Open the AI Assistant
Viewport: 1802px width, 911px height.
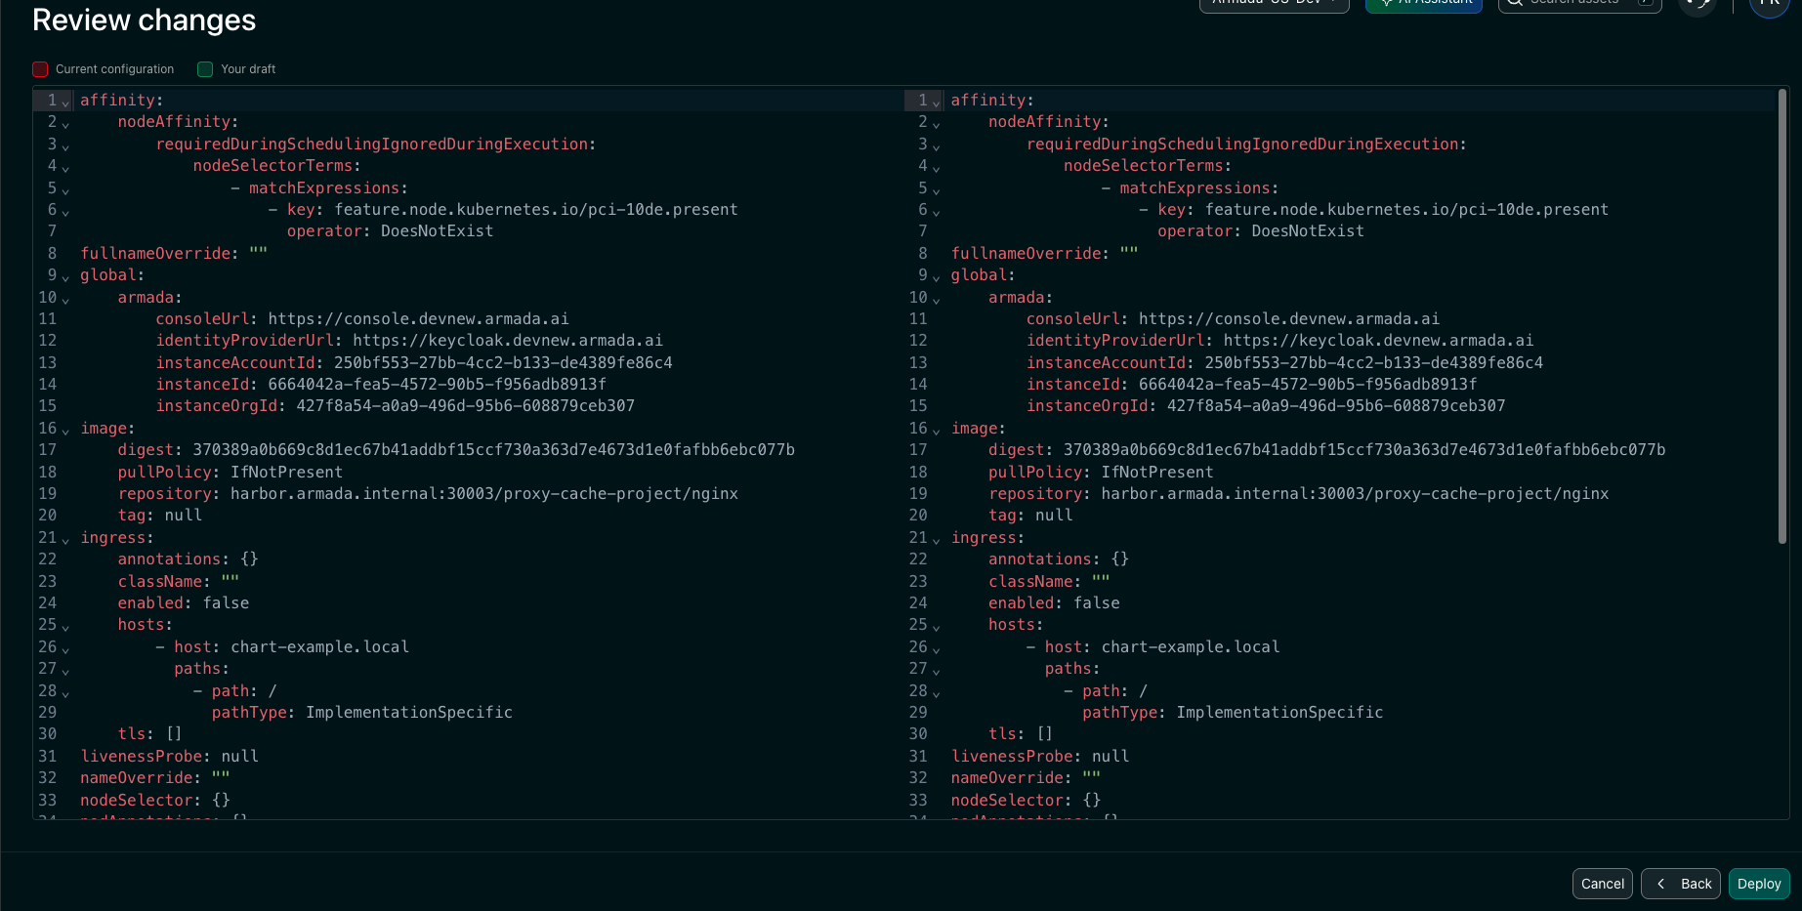tap(1424, 3)
